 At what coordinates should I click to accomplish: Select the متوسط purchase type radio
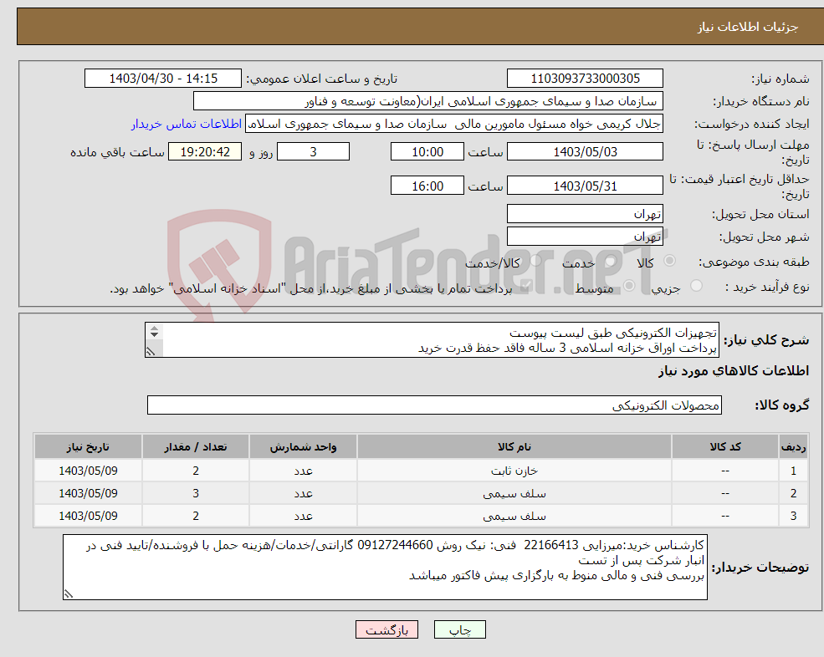pos(629,286)
